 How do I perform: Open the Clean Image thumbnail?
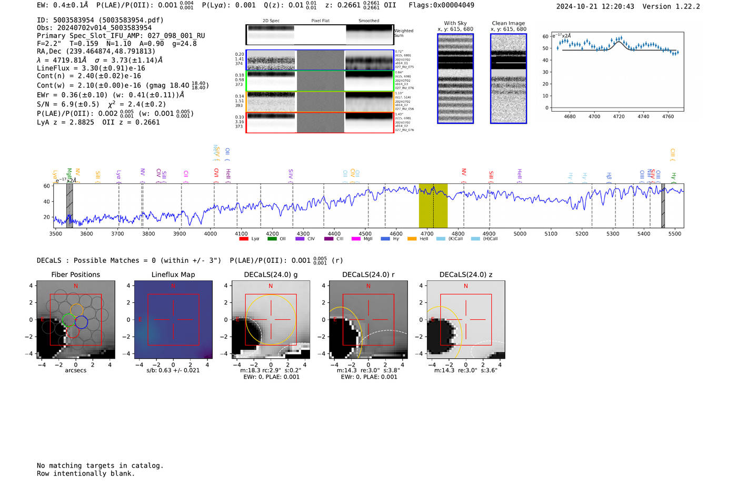pos(509,78)
